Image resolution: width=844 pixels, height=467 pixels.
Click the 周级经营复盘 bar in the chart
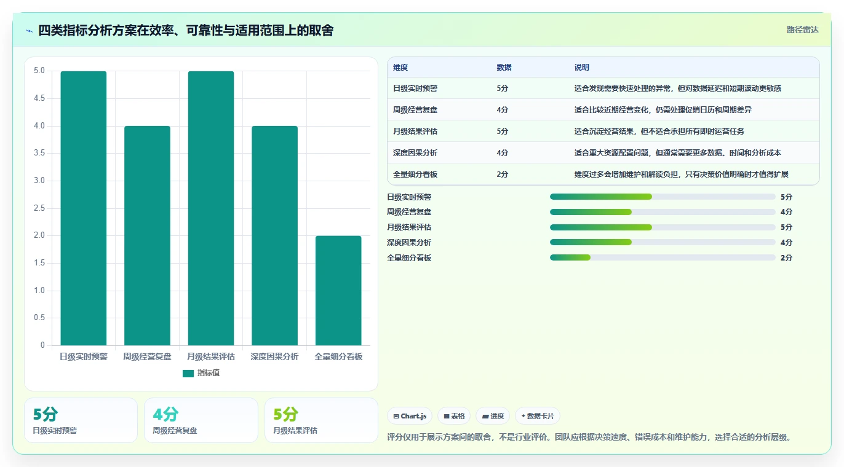click(147, 236)
